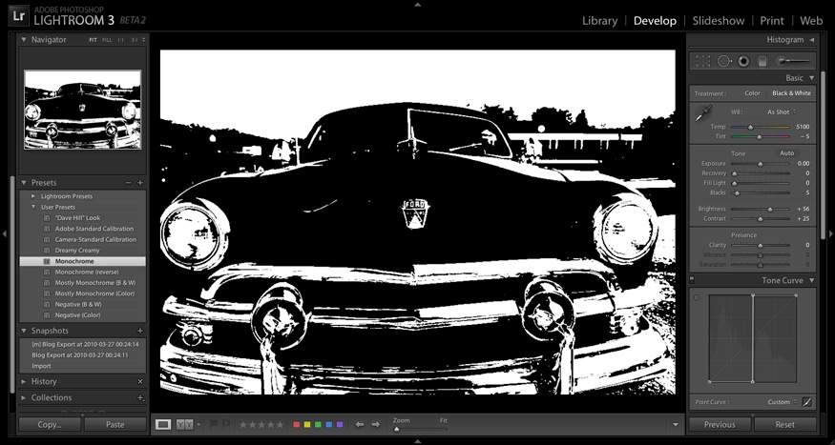This screenshot has width=835, height=445.
Task: Click the Previous button
Action: click(720, 424)
